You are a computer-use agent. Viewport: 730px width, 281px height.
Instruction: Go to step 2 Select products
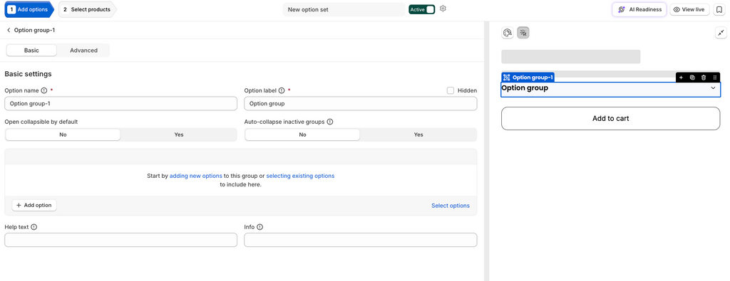[87, 9]
